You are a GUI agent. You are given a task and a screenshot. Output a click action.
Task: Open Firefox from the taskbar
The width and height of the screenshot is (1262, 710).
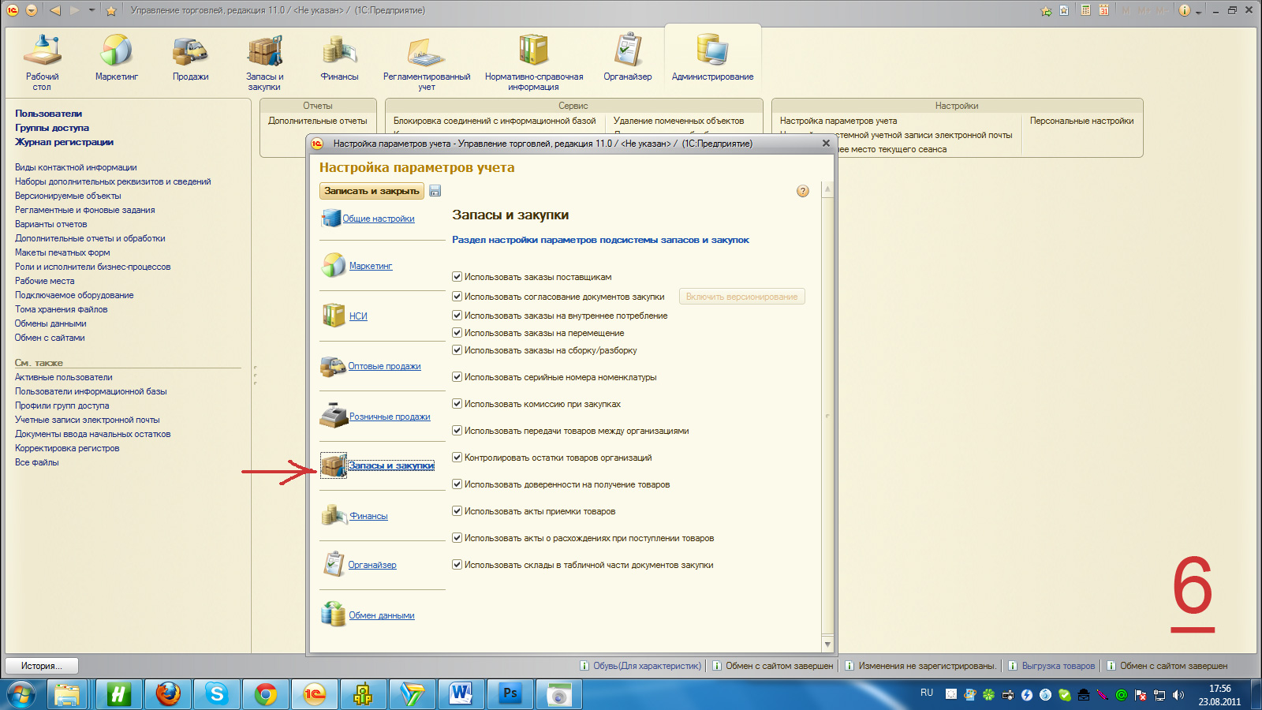[168, 694]
